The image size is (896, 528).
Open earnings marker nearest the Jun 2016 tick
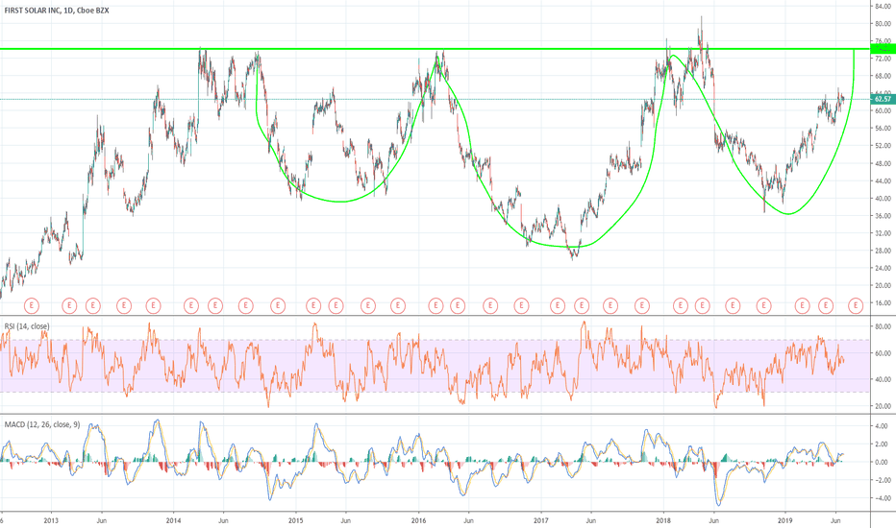[x=458, y=306]
